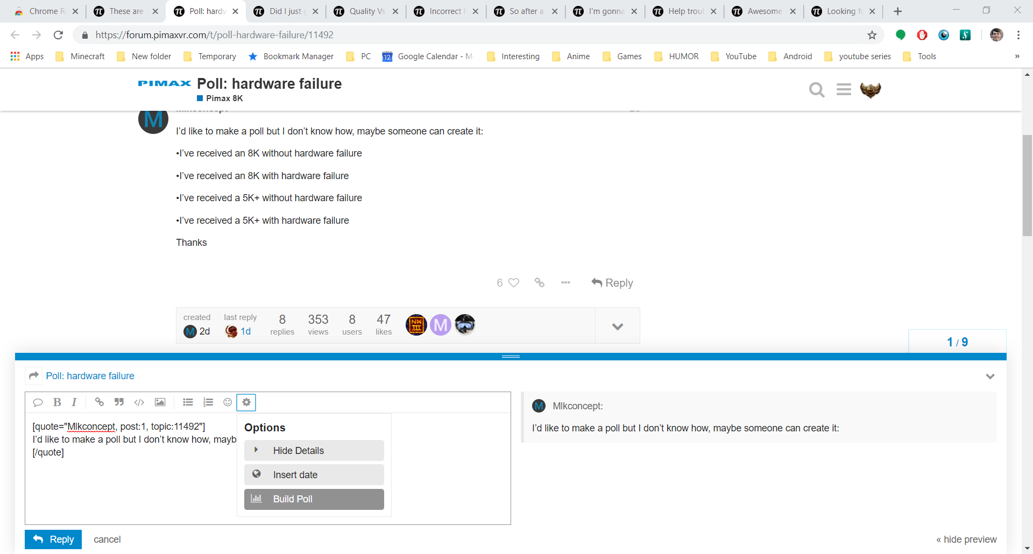1033x554 pixels.
Task: Open the YouTube bookmarks folder
Action: [x=734, y=56]
